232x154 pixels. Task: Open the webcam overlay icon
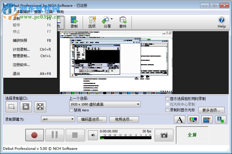click(221, 120)
